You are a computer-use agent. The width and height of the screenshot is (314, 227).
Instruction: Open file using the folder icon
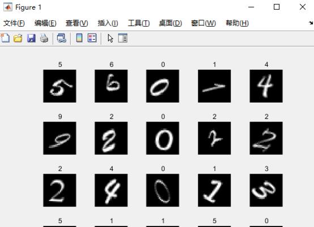pyautogui.click(x=18, y=38)
